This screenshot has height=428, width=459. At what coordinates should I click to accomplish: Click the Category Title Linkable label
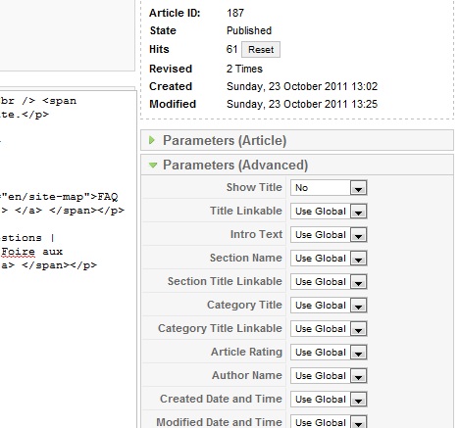[220, 328]
